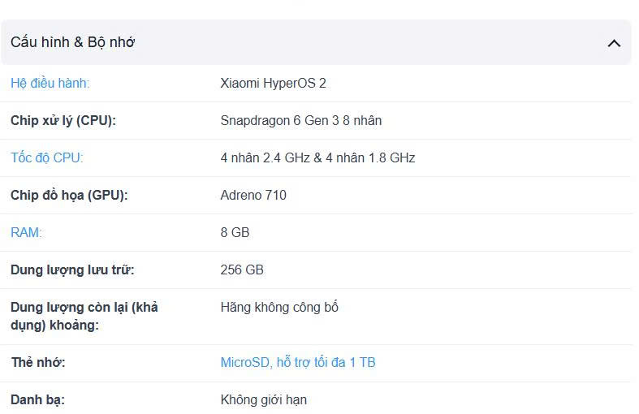Click the "Danh bạ" row label
The width and height of the screenshot is (639, 414).
click(x=37, y=399)
